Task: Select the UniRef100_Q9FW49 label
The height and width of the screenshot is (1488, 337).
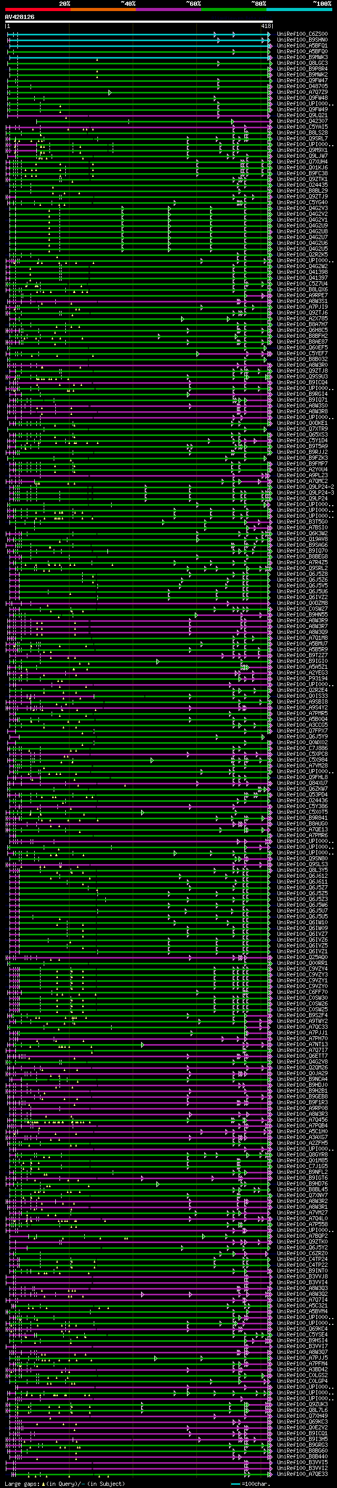Action: 302,109
